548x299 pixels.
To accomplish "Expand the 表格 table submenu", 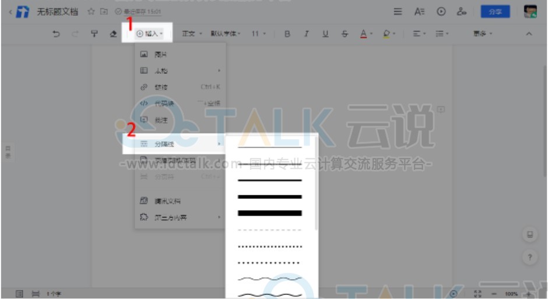I will [x=180, y=71].
